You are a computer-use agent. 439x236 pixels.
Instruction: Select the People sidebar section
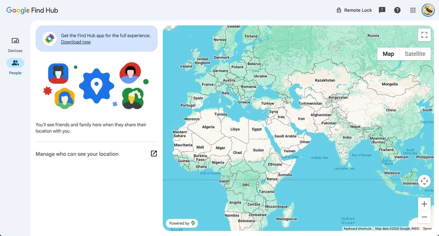coord(15,67)
